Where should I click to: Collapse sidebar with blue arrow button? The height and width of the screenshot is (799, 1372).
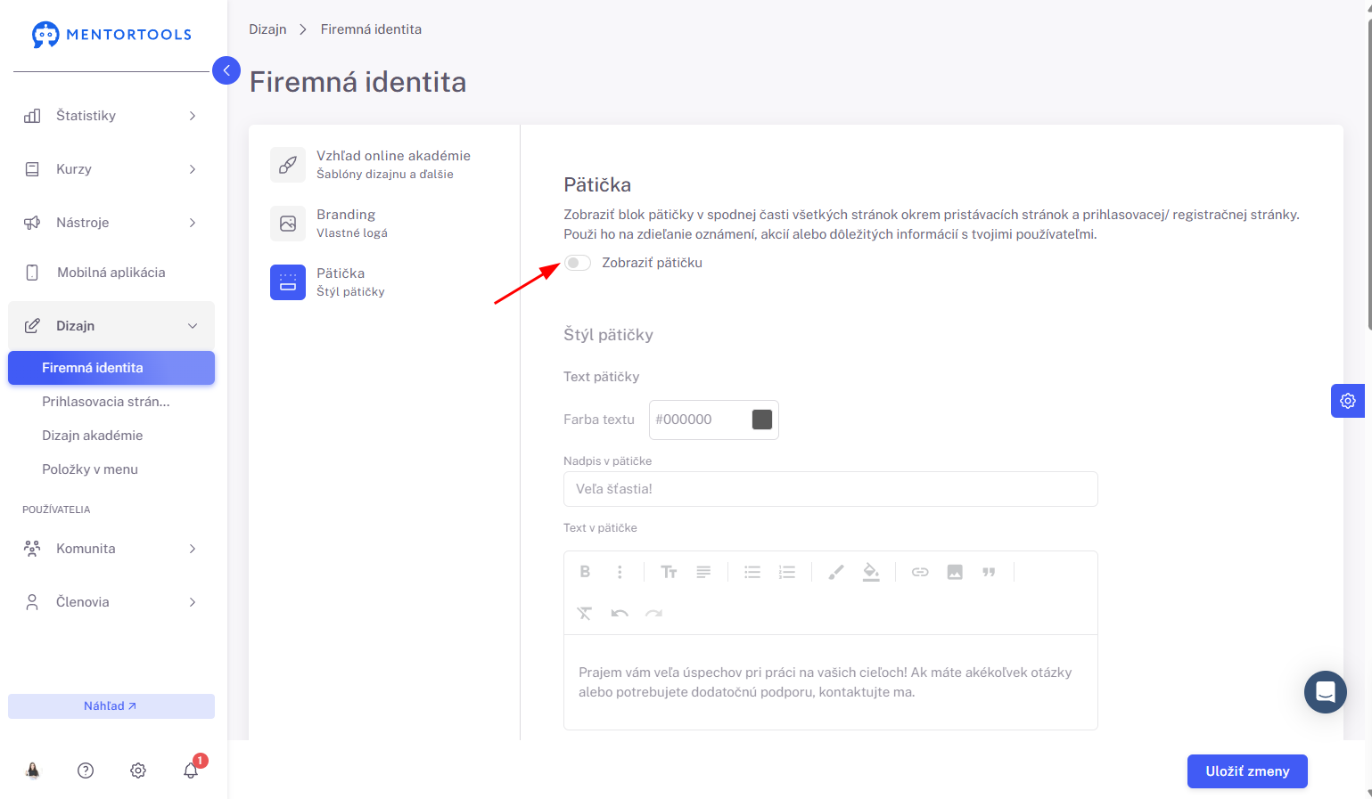click(226, 70)
